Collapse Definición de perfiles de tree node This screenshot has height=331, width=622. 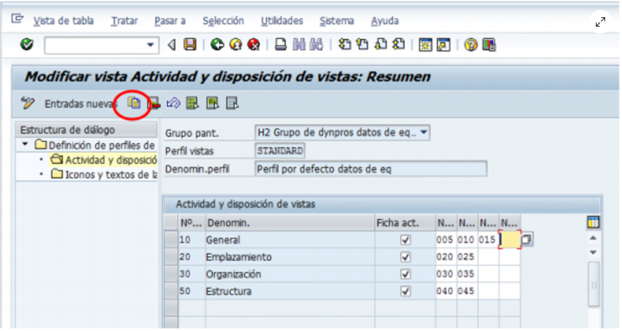tap(26, 145)
